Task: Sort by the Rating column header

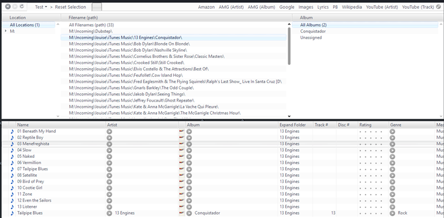Action: pyautogui.click(x=373, y=125)
